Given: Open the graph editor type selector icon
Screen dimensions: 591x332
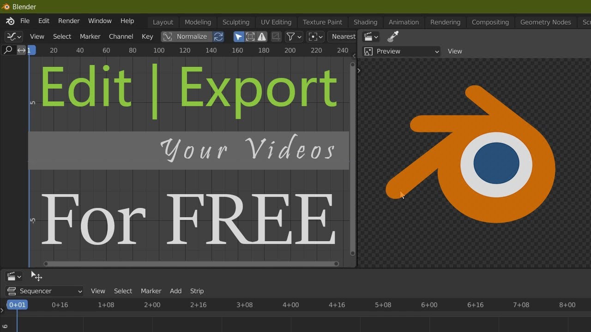Looking at the screenshot, I should pyautogui.click(x=14, y=36).
